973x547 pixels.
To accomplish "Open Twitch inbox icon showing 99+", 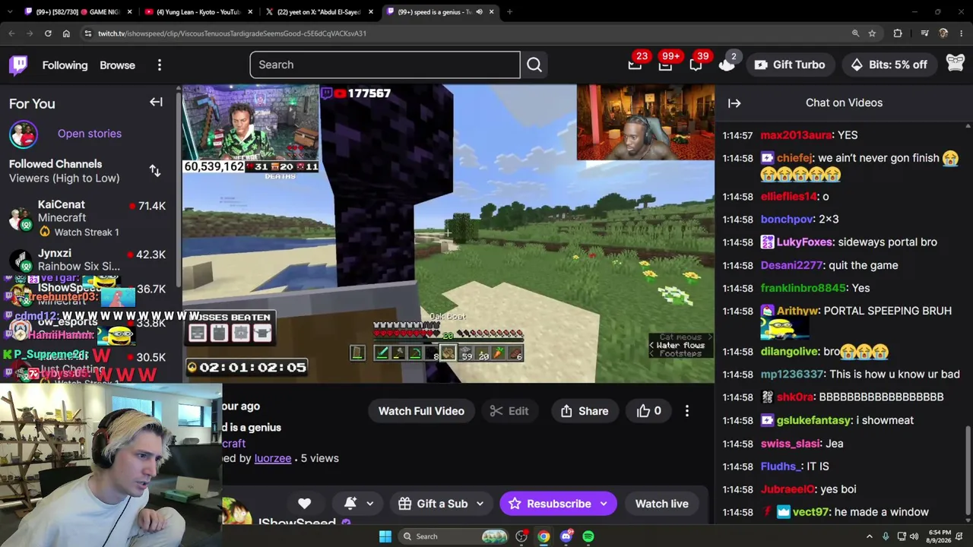I will (665, 65).
